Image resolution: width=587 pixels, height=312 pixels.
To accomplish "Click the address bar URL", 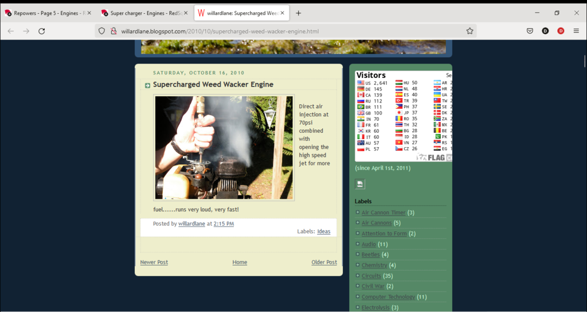I will click(220, 31).
